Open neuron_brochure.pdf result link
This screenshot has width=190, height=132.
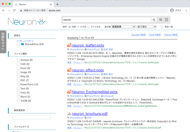click(90, 114)
